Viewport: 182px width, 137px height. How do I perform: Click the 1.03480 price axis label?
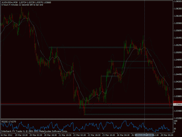[x=178, y=111]
